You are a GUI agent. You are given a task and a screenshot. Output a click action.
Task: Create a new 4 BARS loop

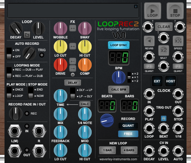pyautogui.click(x=129, y=150)
